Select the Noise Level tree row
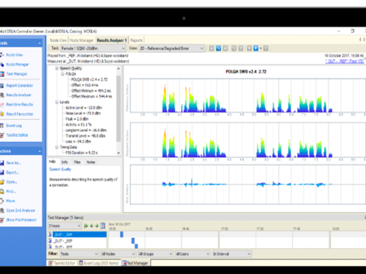Image resolution: width=366 pixels, height=274 pixels. pyautogui.click(x=83, y=113)
